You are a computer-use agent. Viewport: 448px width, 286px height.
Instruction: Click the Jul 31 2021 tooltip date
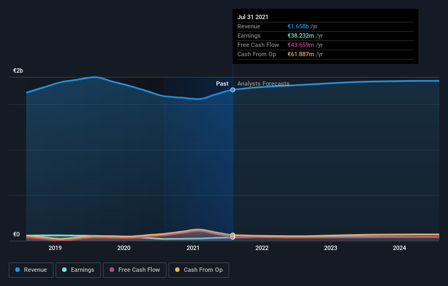(253, 17)
